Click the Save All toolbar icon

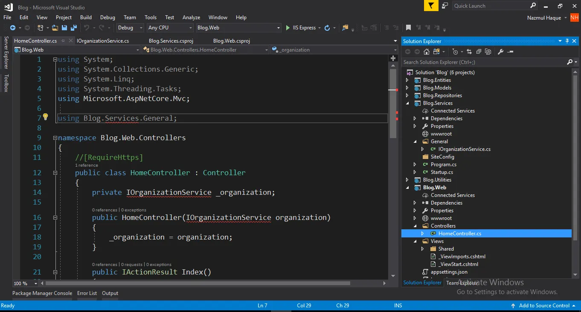(73, 28)
